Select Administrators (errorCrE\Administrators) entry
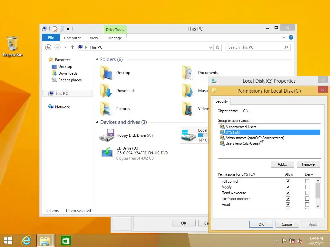This screenshot has height=247, width=330. point(269,138)
